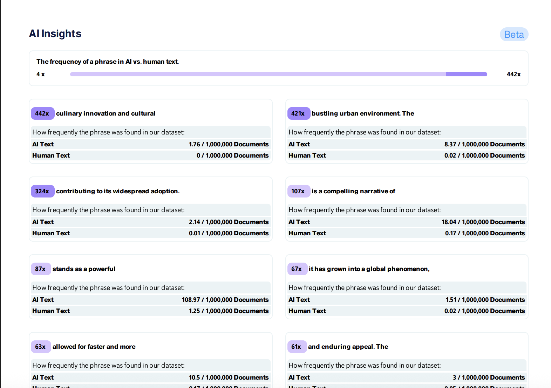Select phrase 'it has grown into a global phenomenon,'

(369, 269)
